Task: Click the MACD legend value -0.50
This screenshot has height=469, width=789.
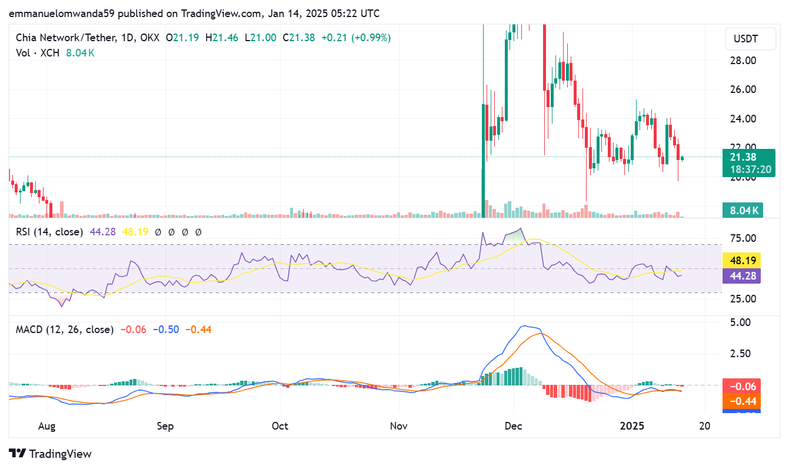Action: [x=165, y=330]
